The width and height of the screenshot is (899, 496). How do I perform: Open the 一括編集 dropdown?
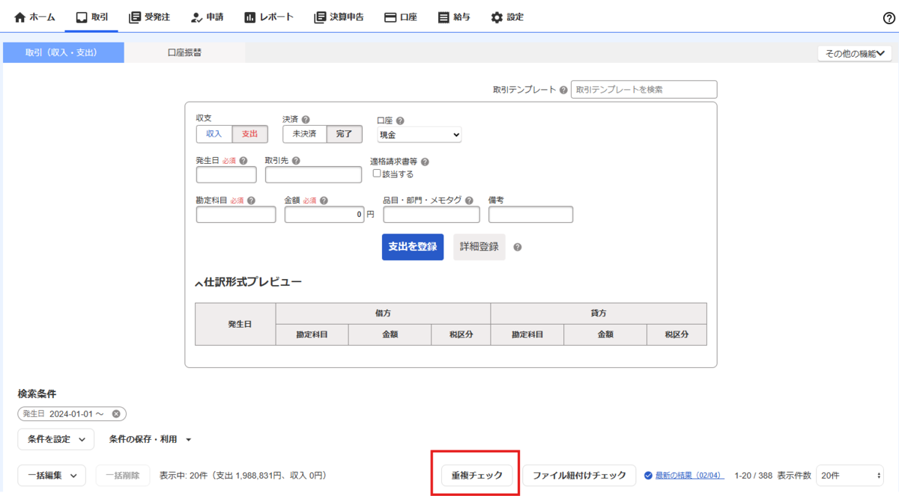(x=52, y=475)
